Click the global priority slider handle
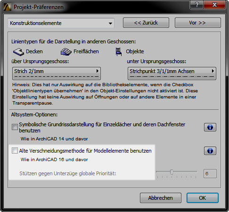 (172, 172)
